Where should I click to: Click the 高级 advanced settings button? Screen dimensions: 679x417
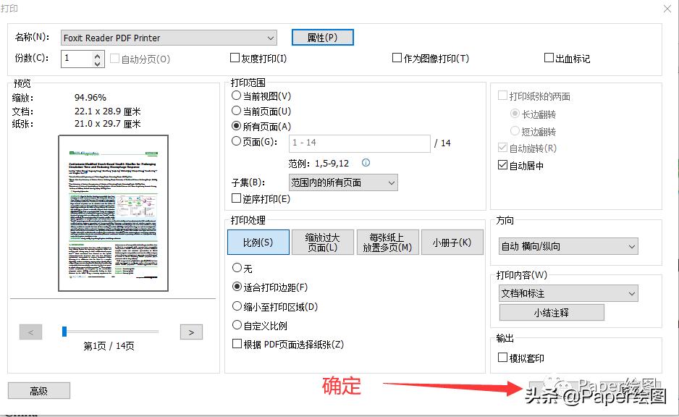[x=38, y=390]
